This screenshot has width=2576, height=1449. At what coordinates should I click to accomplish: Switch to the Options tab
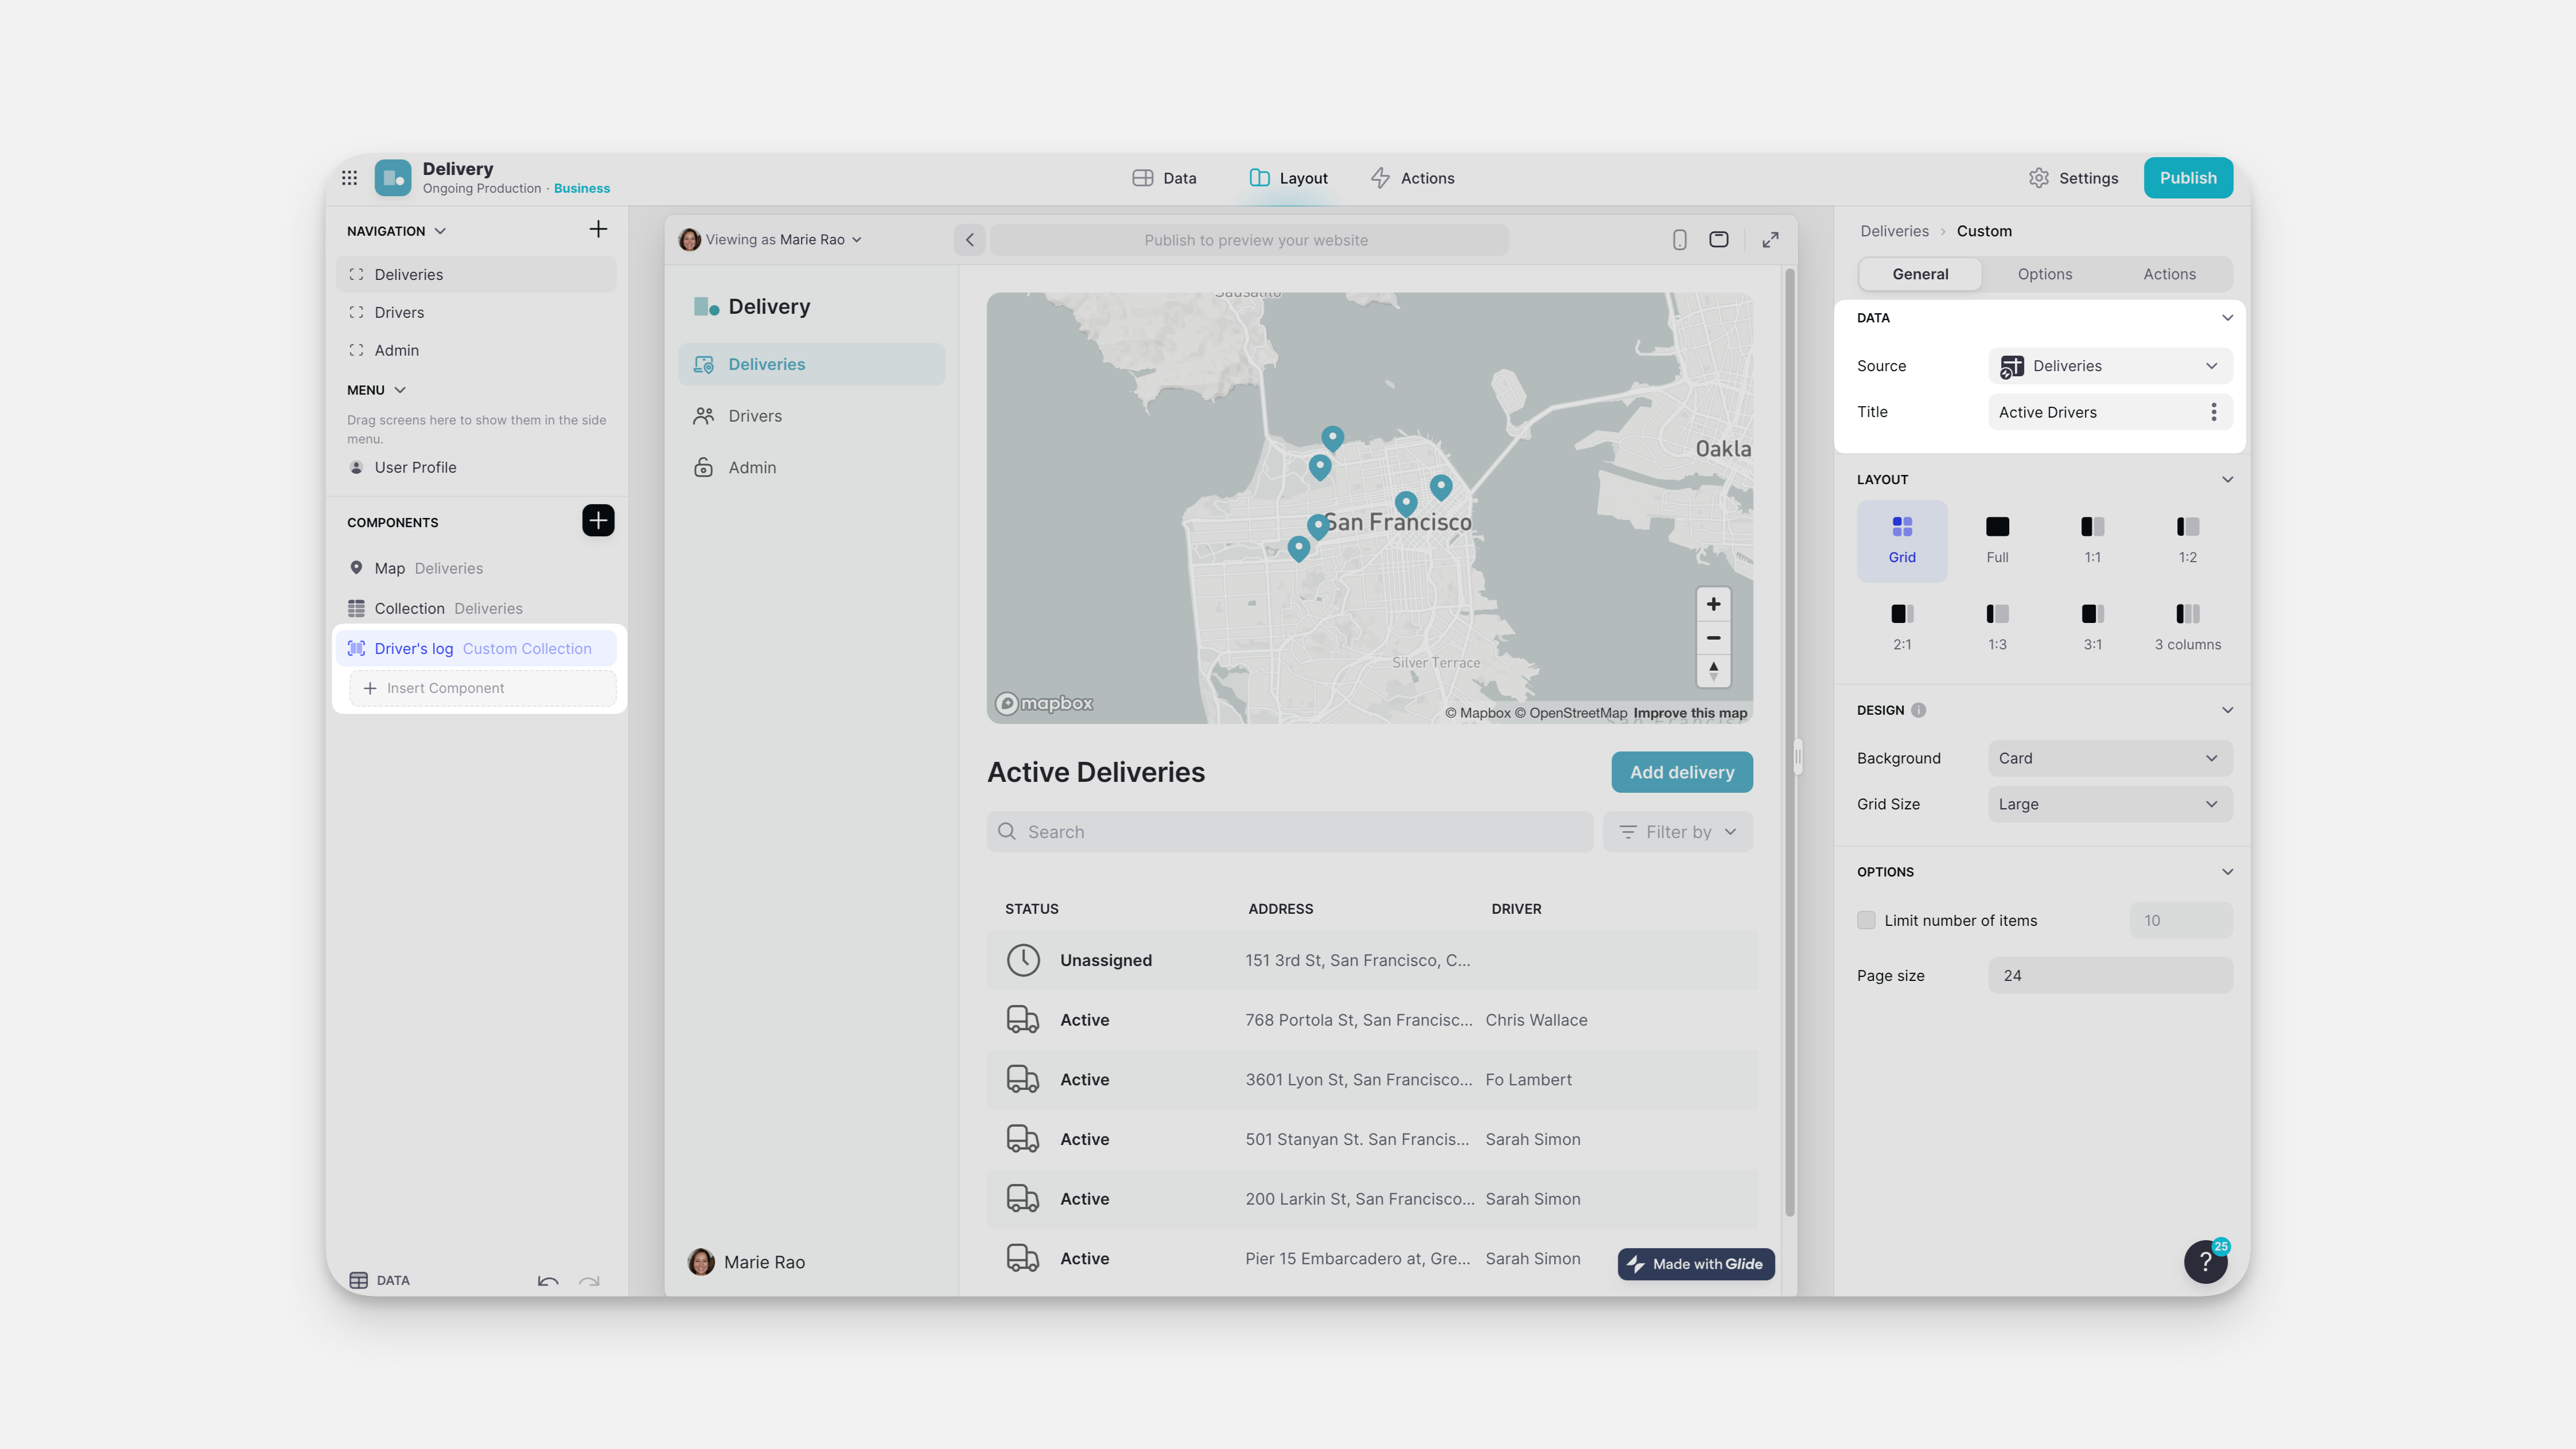click(x=2044, y=274)
